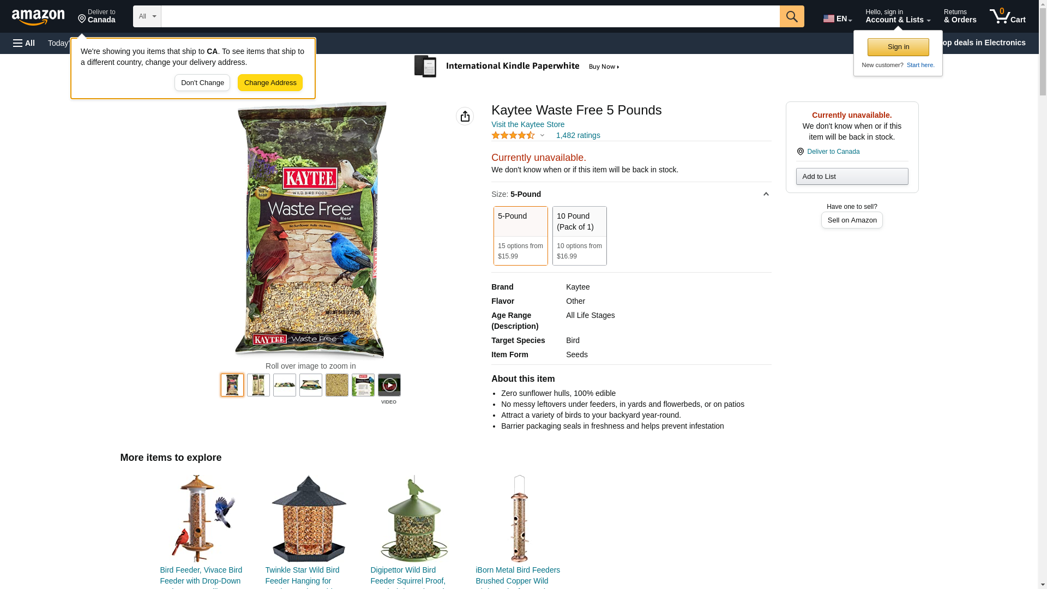Select the first product image thumbnail
Viewport: 1047px width, 589px height.
click(232, 385)
